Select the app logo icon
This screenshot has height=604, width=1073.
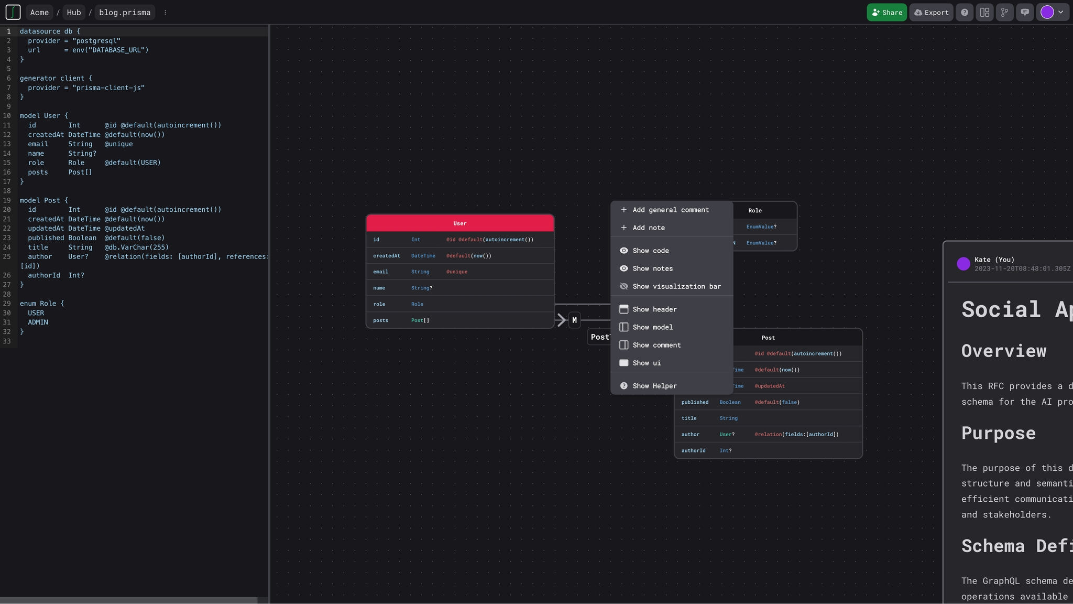[x=13, y=12]
